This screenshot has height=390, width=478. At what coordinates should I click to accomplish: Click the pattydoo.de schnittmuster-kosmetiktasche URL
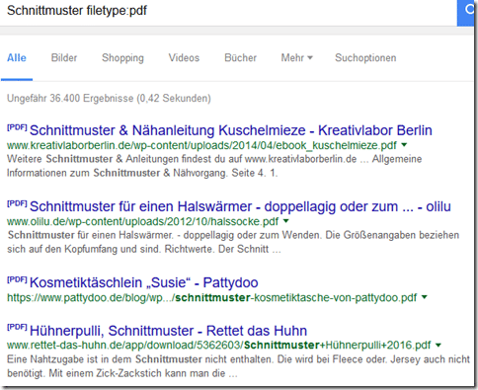tap(212, 297)
